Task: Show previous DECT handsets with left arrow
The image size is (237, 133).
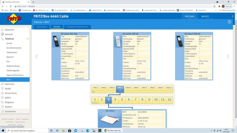Action: (x=36, y=56)
